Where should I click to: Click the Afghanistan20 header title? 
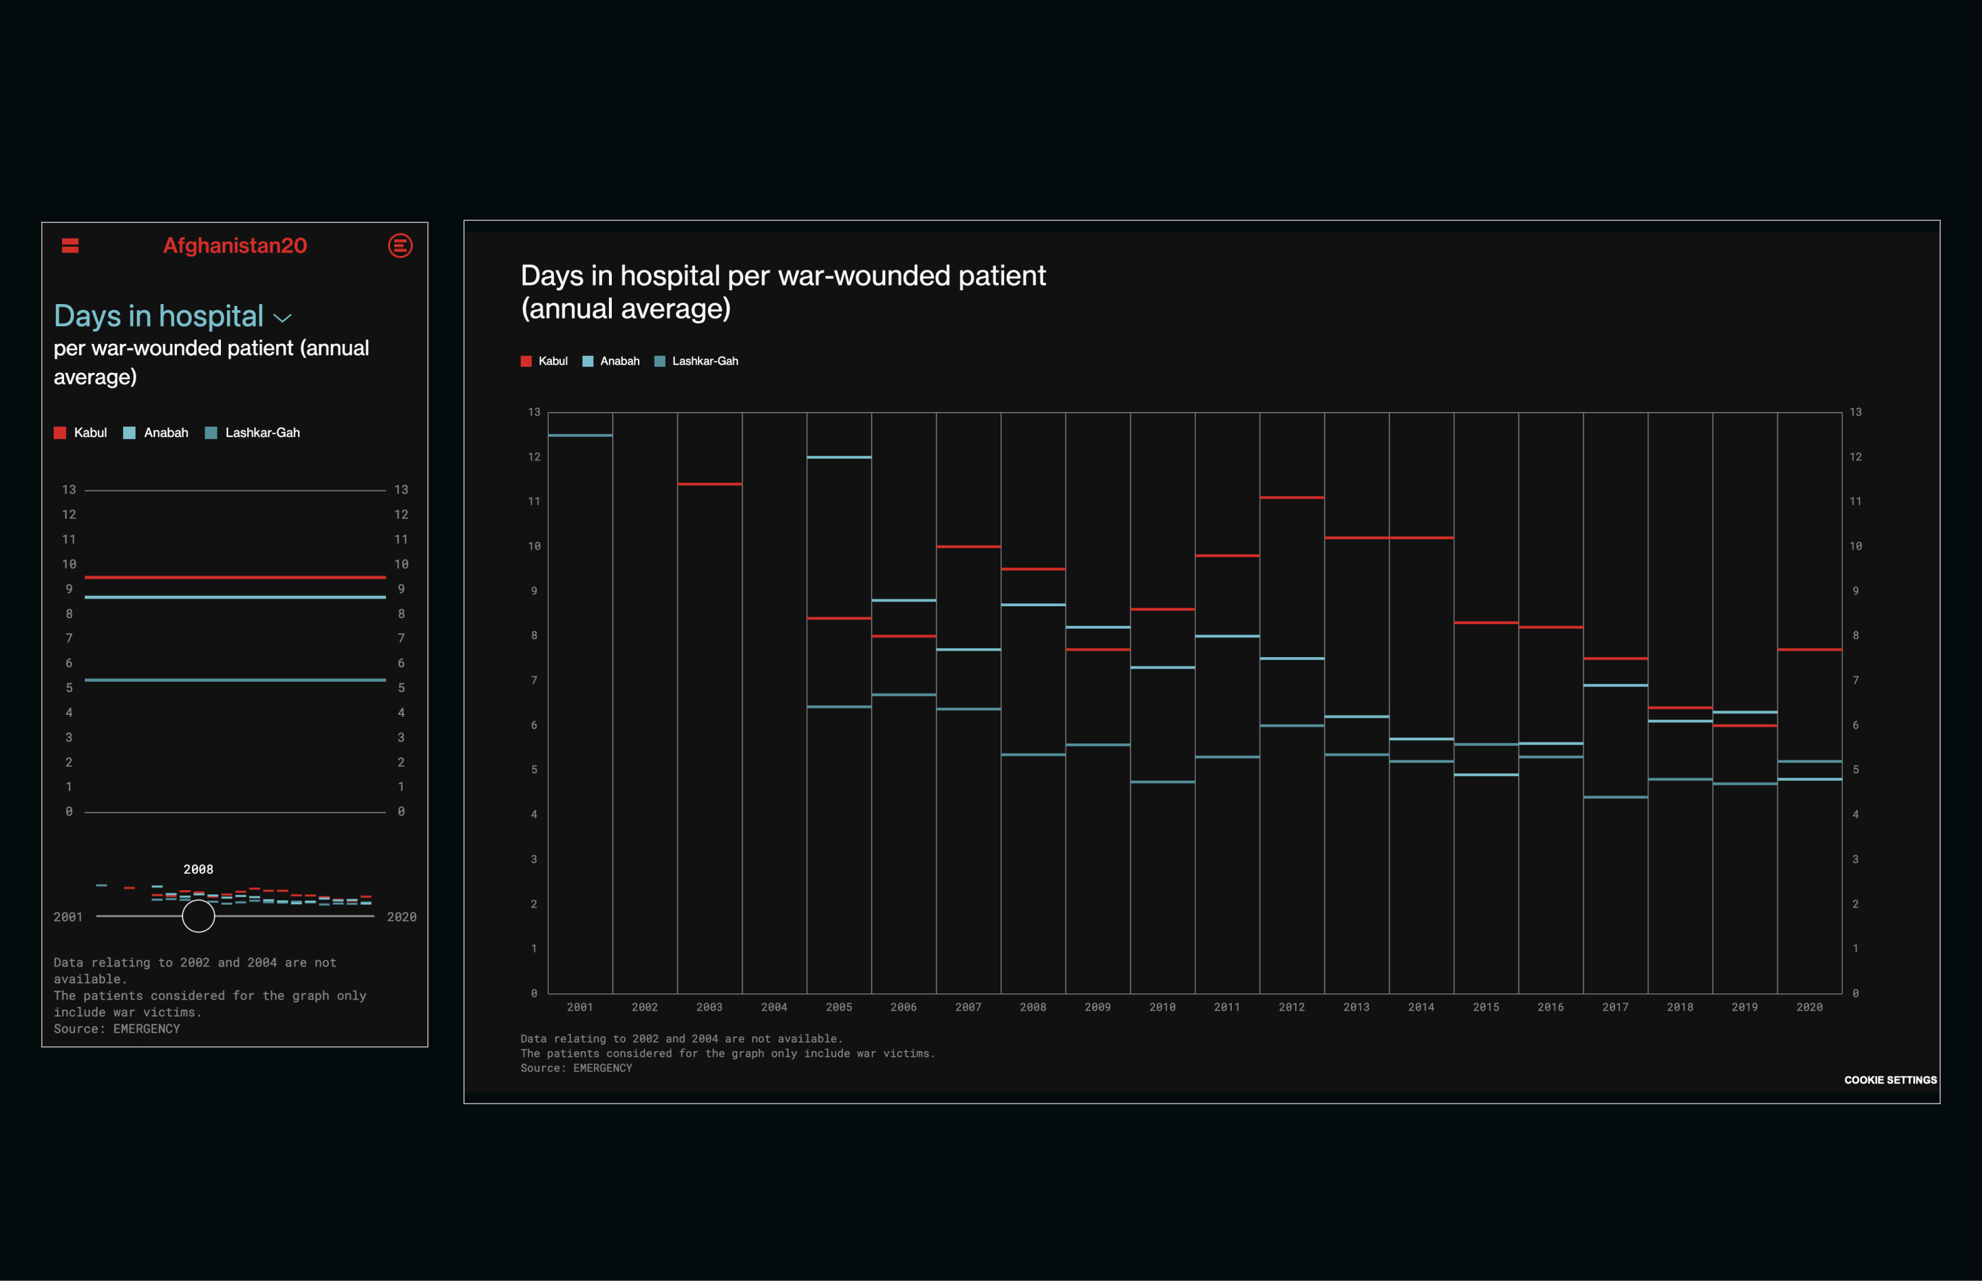(x=235, y=246)
